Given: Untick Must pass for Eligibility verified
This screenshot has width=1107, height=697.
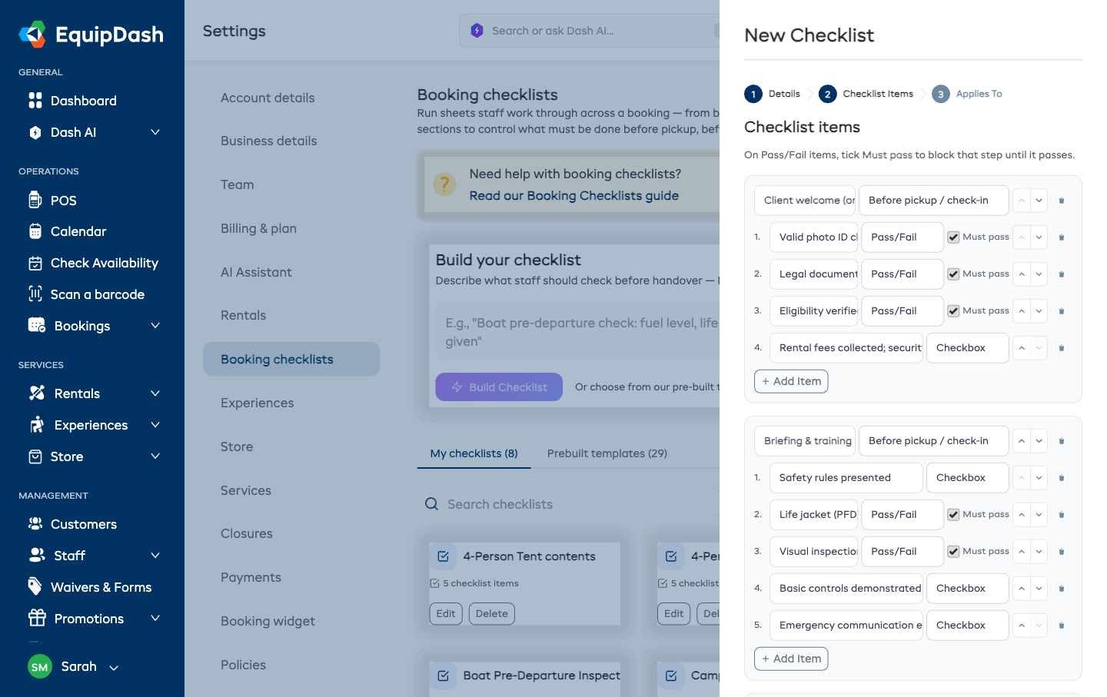Looking at the screenshot, I should click(953, 311).
